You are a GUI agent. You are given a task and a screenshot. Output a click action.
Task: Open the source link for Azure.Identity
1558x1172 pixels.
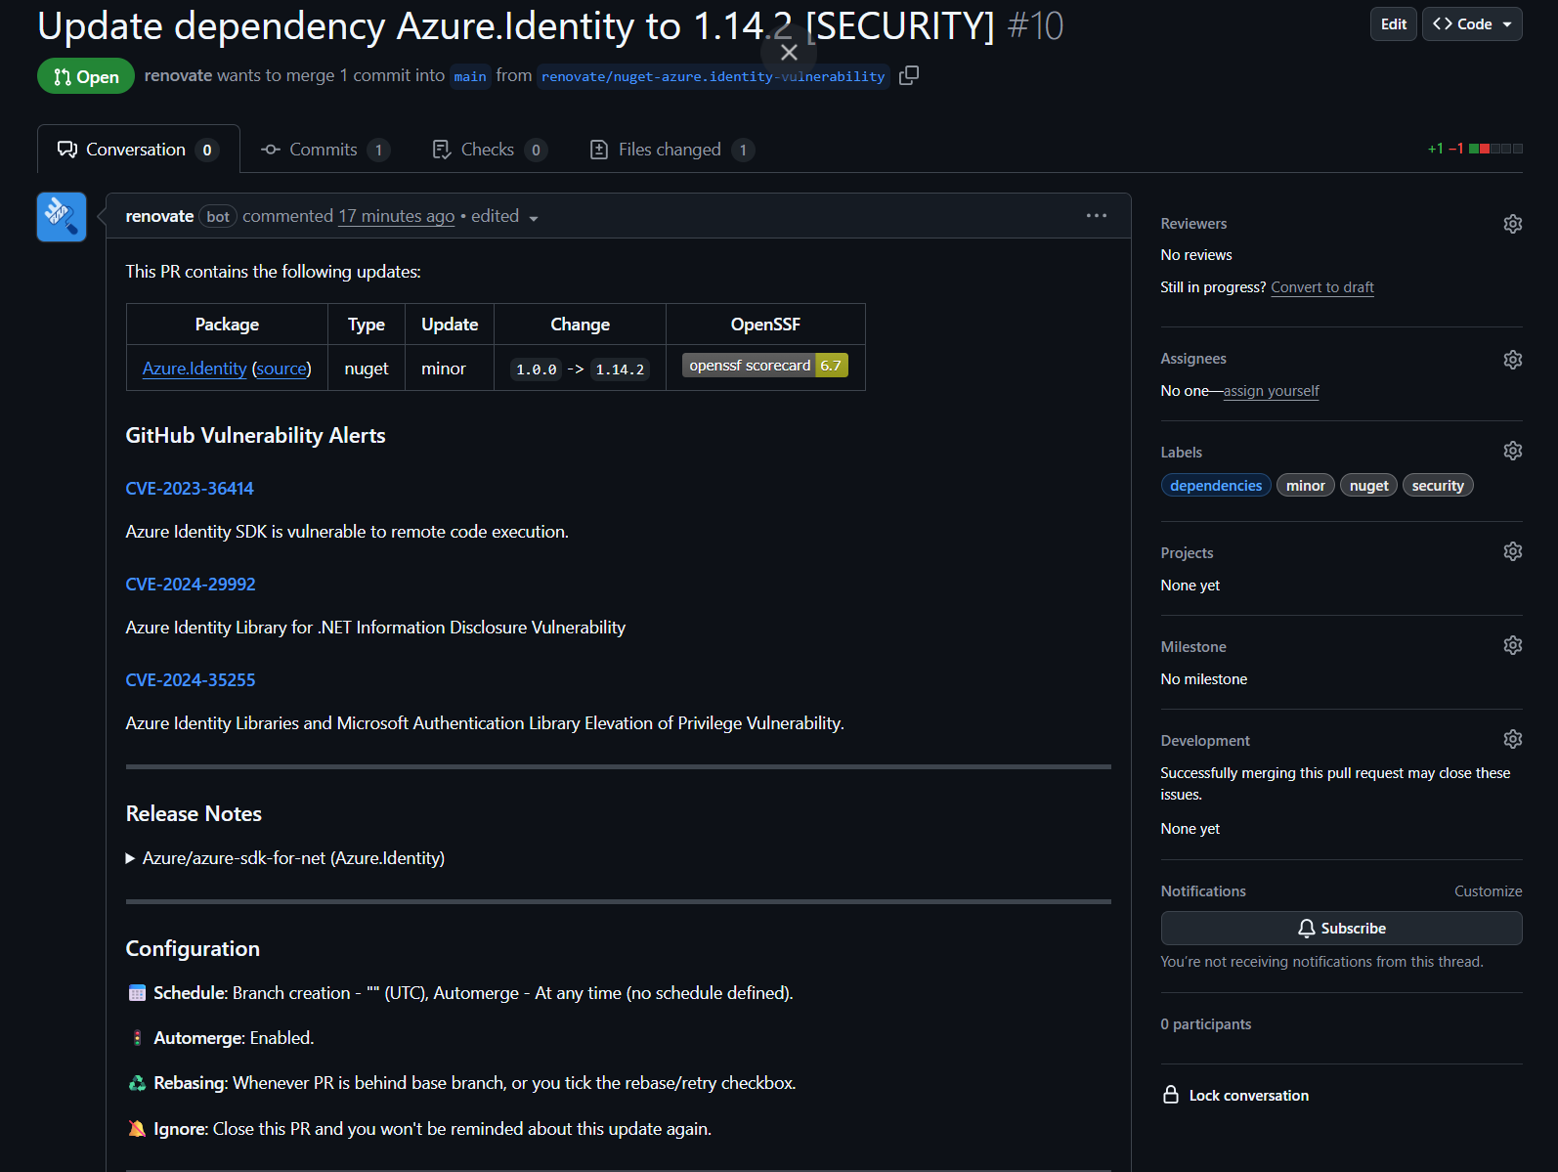[x=281, y=369]
